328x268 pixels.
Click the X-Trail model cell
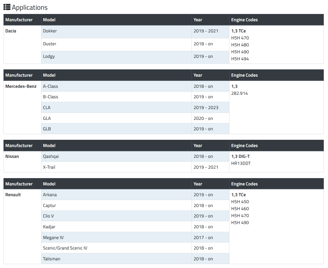(49, 167)
